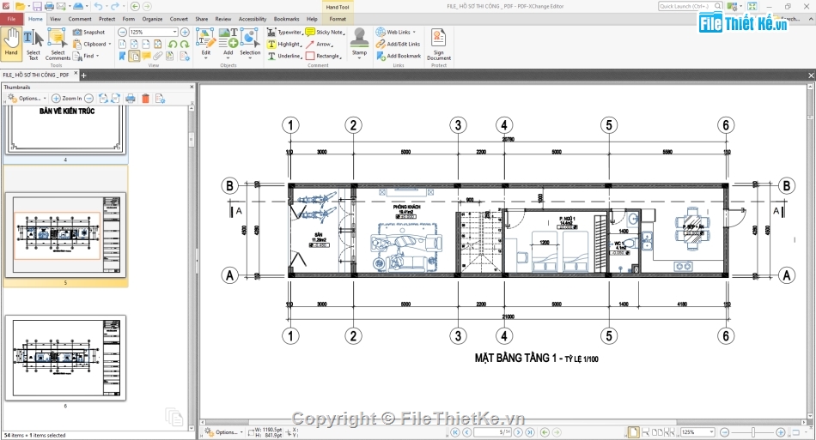The height and width of the screenshot is (440, 816).
Task: Expand the Thumbnails Options dropdown
Action: (27, 99)
